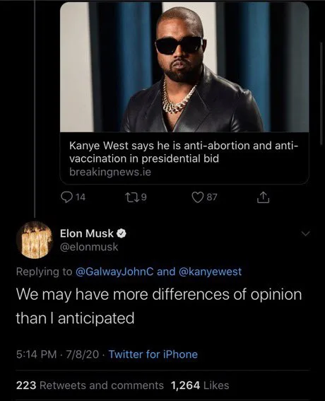Screen dimensions: 325x401
Task: Click the 5:14 PM 7/8/20 timestamp
Action: click(57, 354)
